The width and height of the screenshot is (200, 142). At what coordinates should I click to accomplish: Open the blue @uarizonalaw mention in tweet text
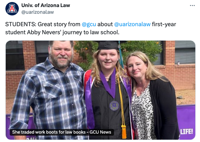[x=132, y=24]
